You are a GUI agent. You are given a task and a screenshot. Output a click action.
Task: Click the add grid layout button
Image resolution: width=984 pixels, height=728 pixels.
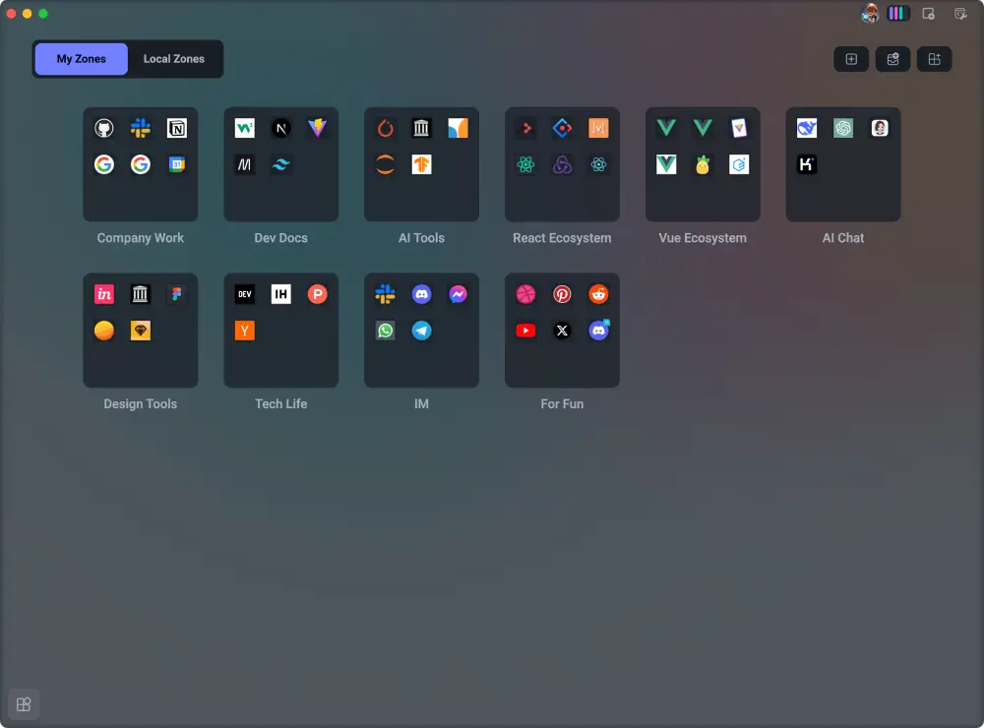click(x=935, y=59)
